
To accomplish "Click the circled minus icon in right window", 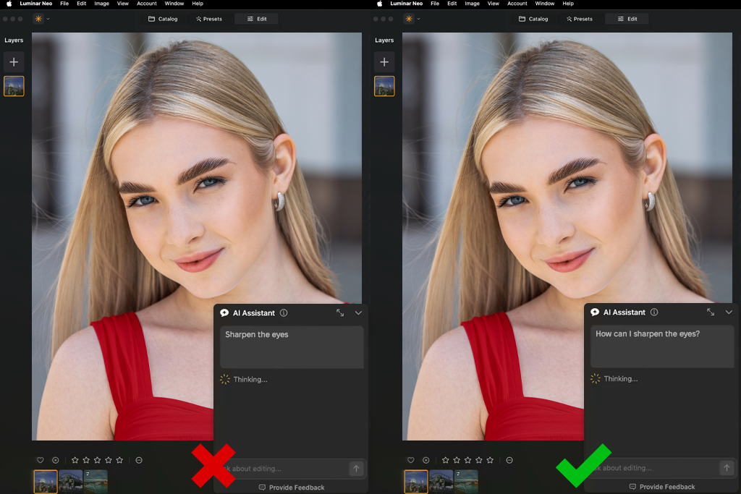I will click(509, 460).
